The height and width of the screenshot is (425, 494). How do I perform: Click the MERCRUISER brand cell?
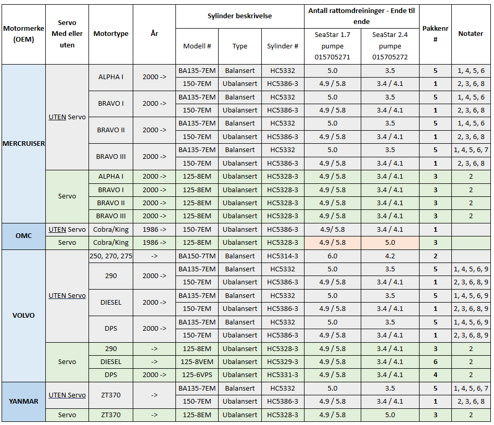pos(23,144)
